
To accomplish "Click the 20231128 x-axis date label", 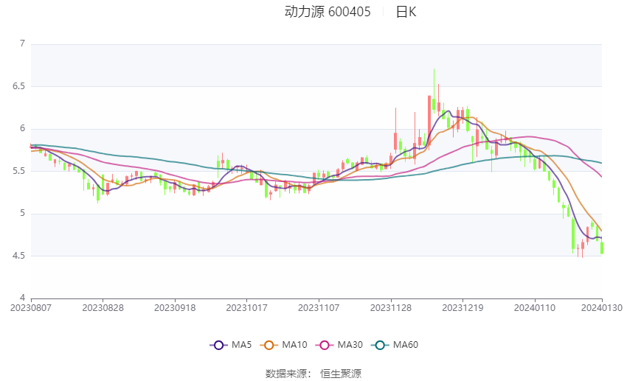I will (x=391, y=308).
